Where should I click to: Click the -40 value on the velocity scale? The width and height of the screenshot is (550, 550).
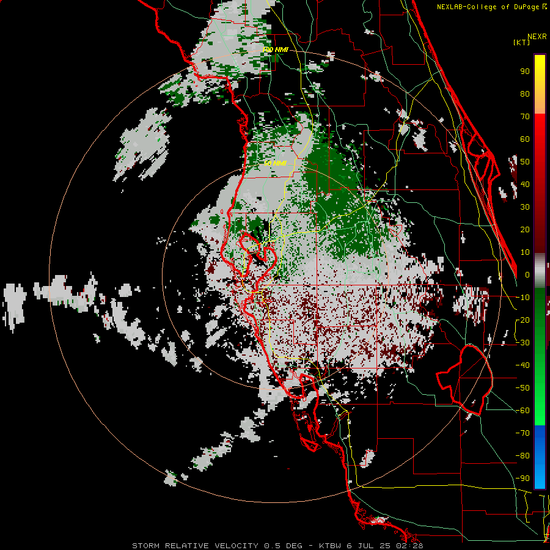pos(522,365)
